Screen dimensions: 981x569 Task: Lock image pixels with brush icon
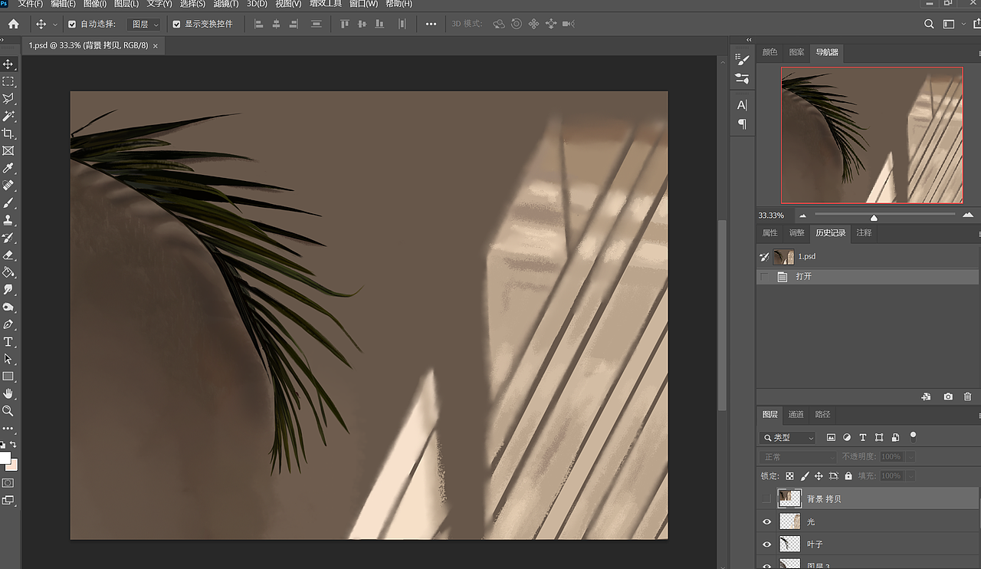point(805,475)
